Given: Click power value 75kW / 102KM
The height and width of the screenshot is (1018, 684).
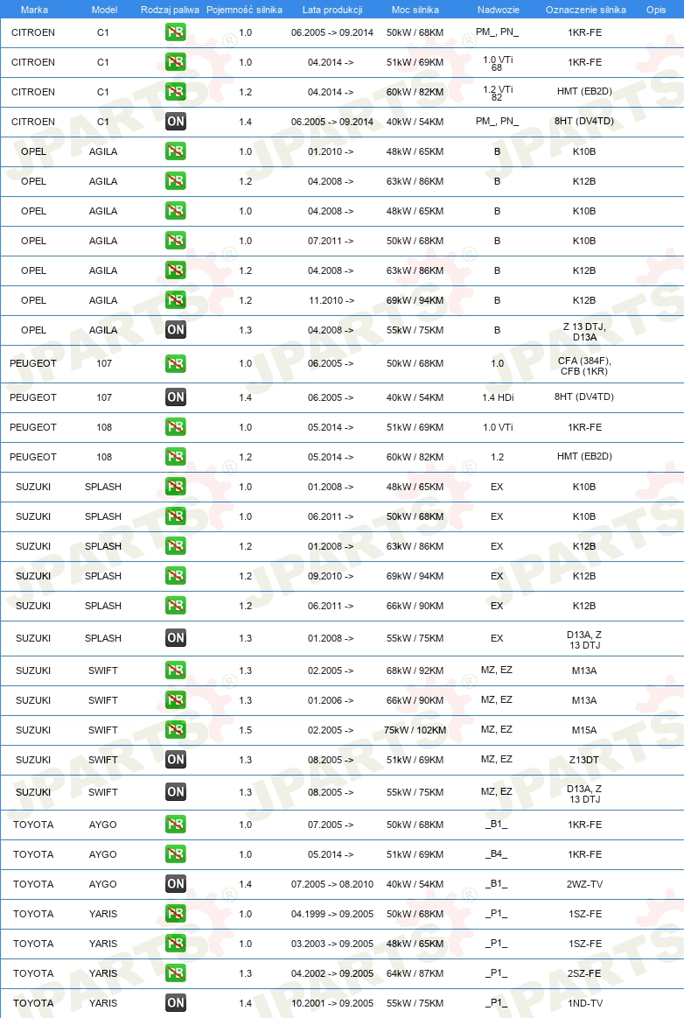Looking at the screenshot, I should (x=415, y=730).
